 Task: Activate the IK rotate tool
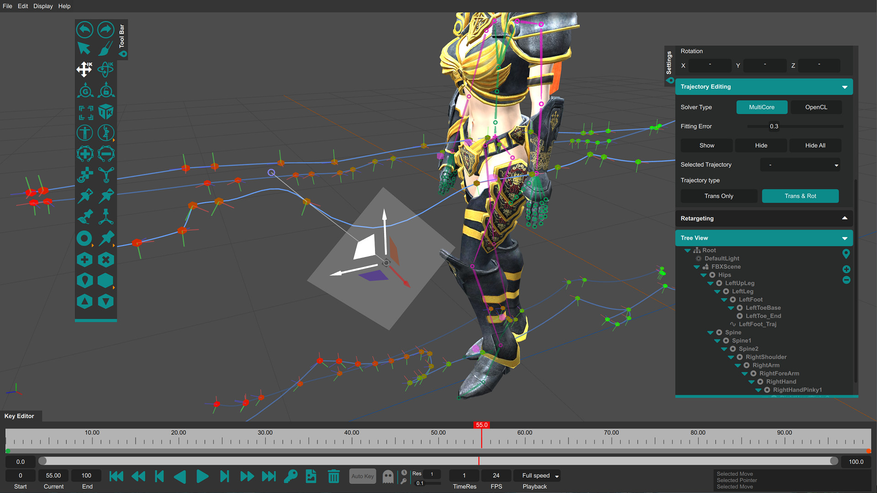click(106, 69)
